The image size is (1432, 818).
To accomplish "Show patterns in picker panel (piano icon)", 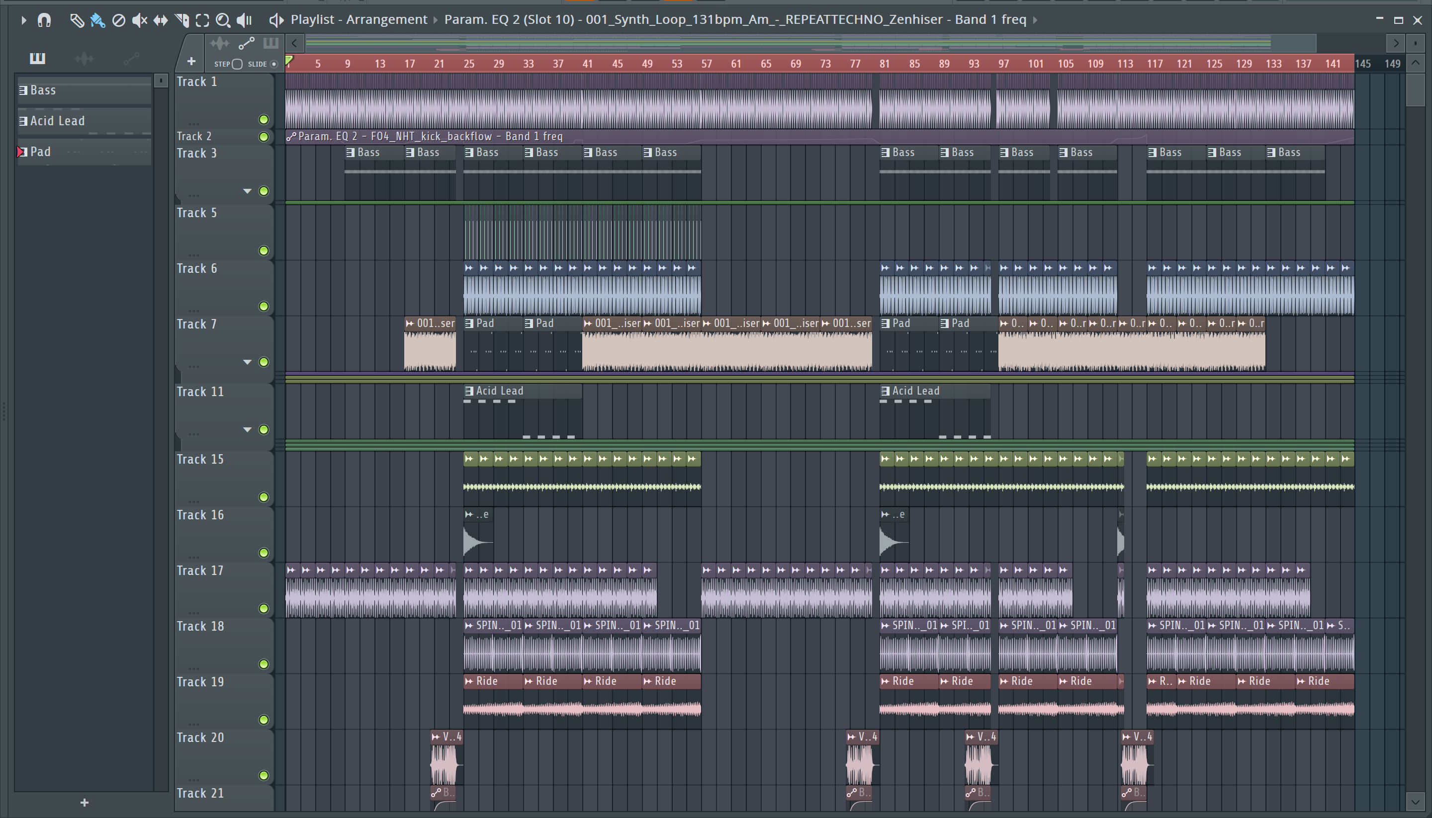I will pyautogui.click(x=37, y=58).
